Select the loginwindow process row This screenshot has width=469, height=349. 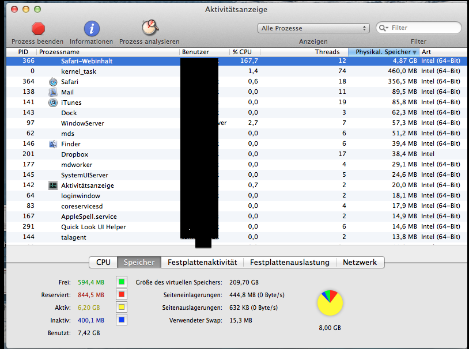237,196
